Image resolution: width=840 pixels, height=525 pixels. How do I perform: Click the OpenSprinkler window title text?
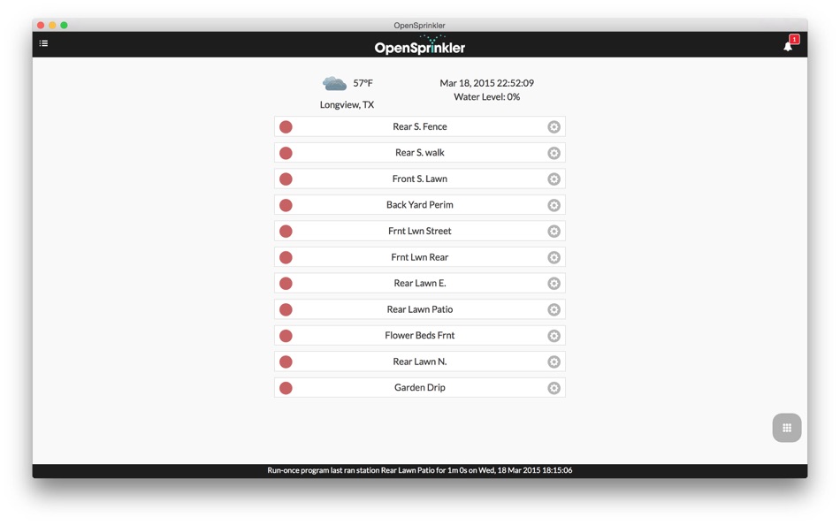pos(419,25)
